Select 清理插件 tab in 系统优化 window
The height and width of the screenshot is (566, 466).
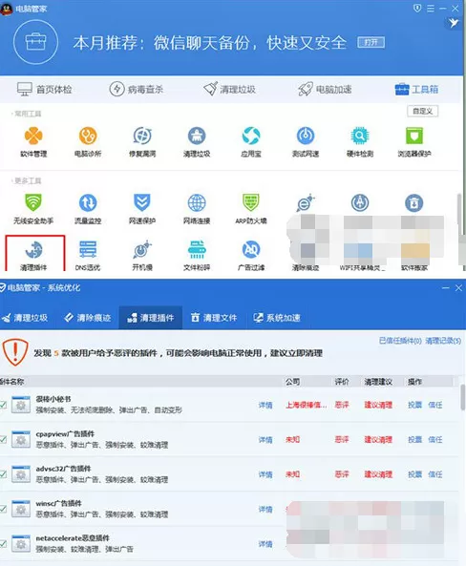click(151, 318)
